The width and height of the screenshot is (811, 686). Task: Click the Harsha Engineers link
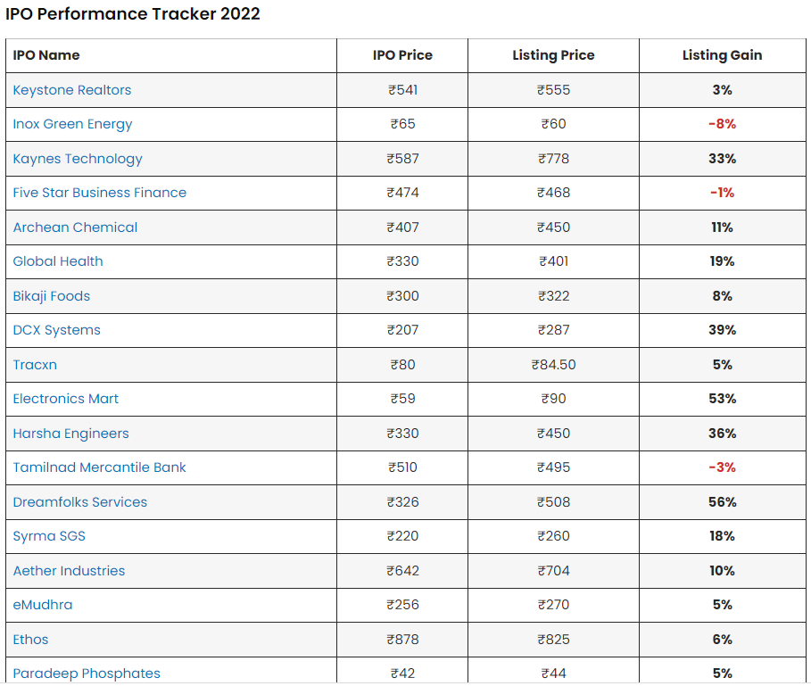click(x=70, y=434)
